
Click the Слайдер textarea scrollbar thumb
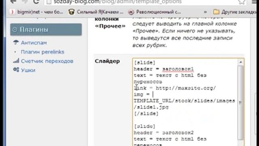240,103
